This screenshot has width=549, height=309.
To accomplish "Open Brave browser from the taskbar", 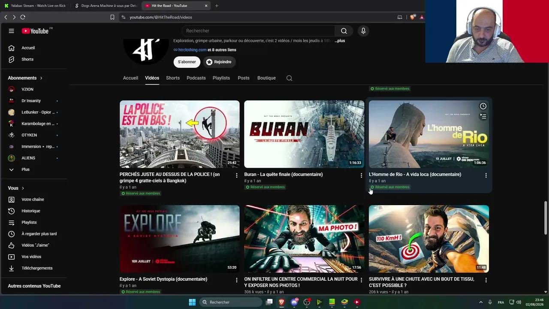I will (x=282, y=302).
